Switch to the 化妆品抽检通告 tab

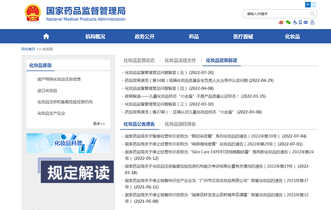coord(180,124)
